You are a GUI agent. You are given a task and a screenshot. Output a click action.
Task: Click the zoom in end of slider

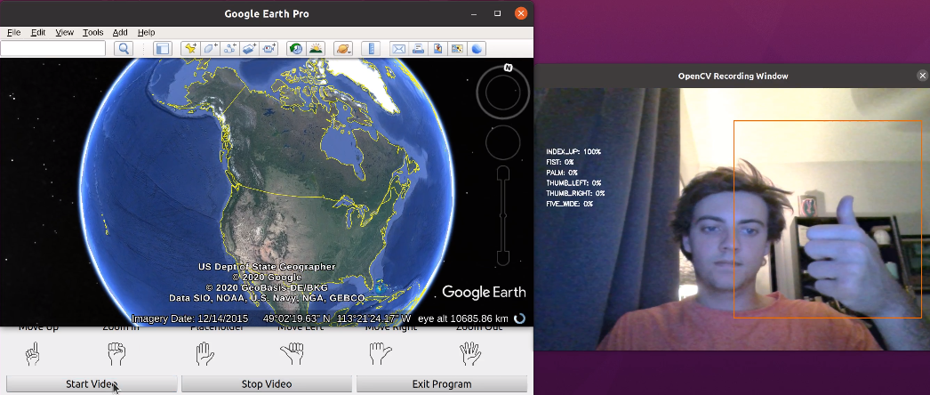point(503,172)
